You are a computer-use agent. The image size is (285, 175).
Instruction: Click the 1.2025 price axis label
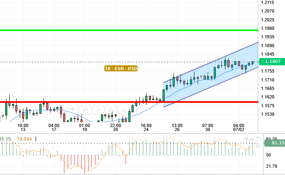coord(267,20)
